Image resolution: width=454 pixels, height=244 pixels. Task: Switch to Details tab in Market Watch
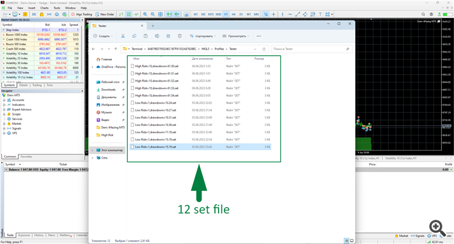coord(24,85)
